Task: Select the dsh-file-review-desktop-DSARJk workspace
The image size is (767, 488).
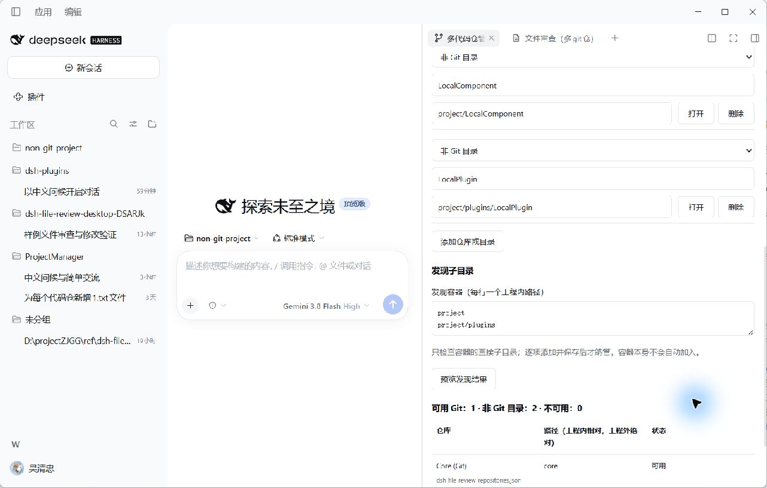Action: [84, 214]
